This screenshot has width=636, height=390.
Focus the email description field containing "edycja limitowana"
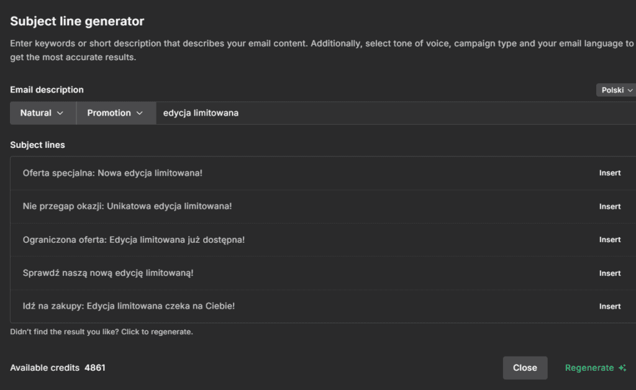391,113
